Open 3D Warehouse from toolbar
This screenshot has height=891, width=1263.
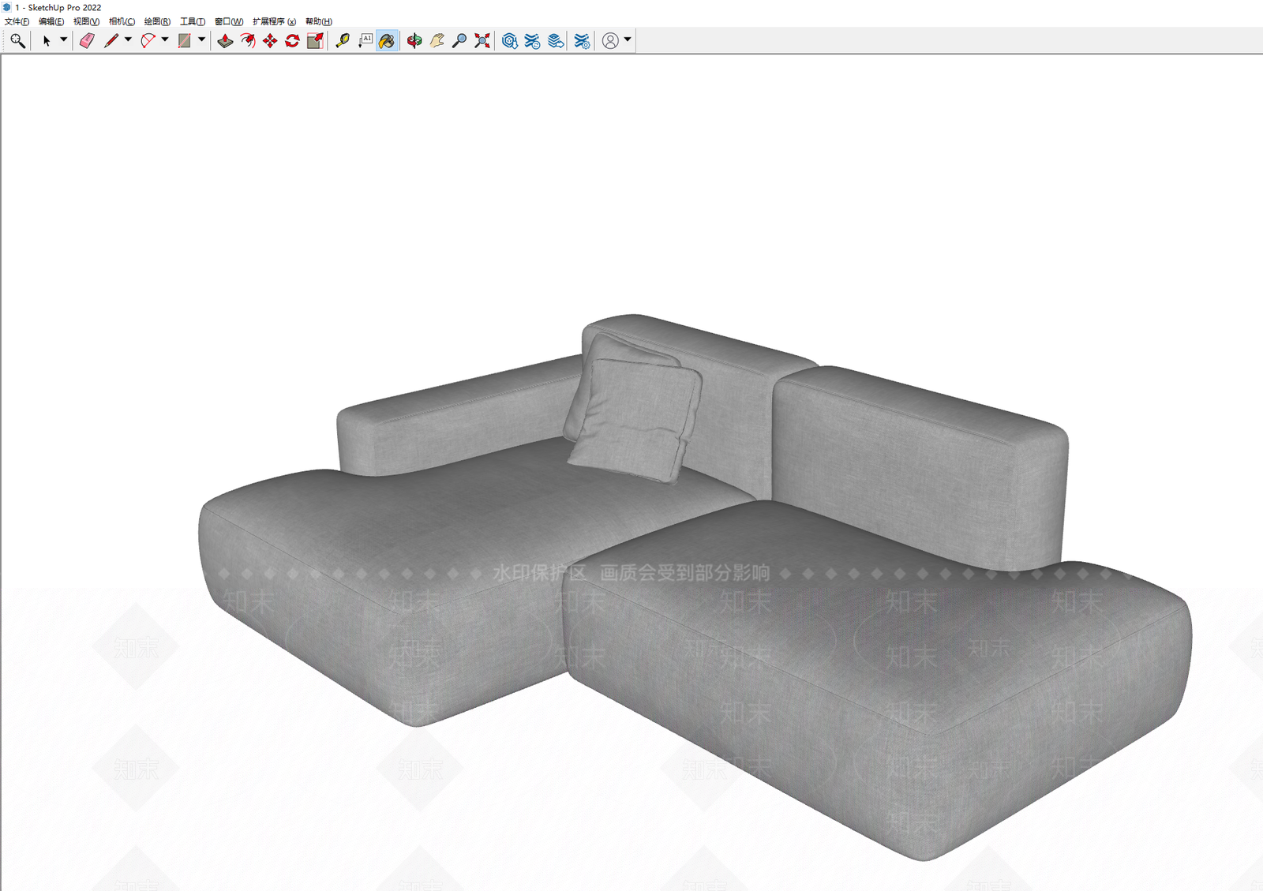pos(510,41)
